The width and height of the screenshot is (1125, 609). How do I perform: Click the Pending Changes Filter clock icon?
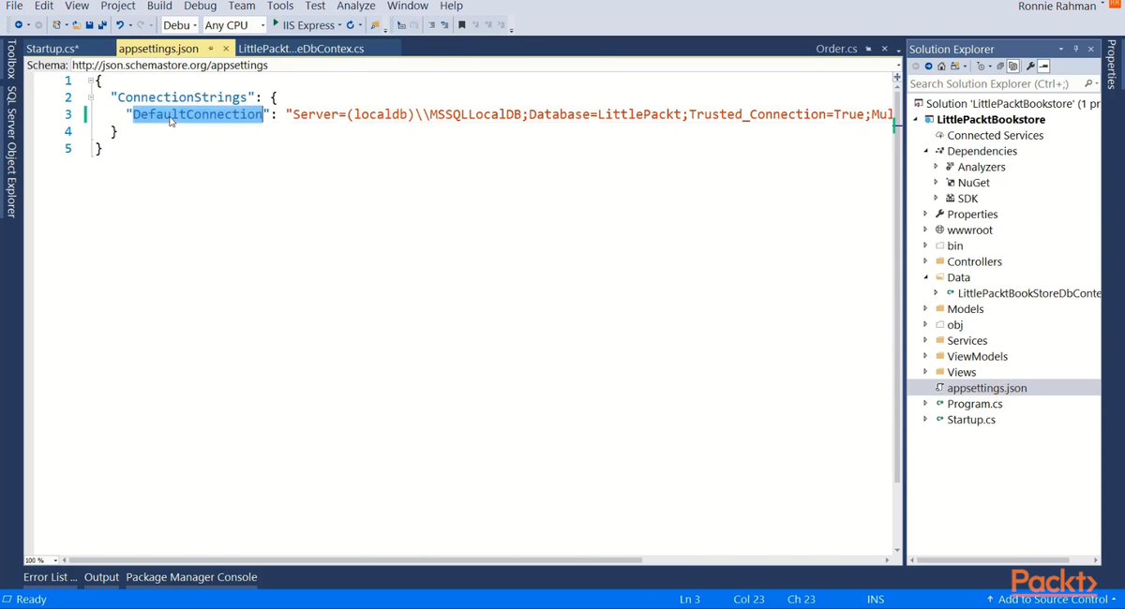click(x=981, y=67)
